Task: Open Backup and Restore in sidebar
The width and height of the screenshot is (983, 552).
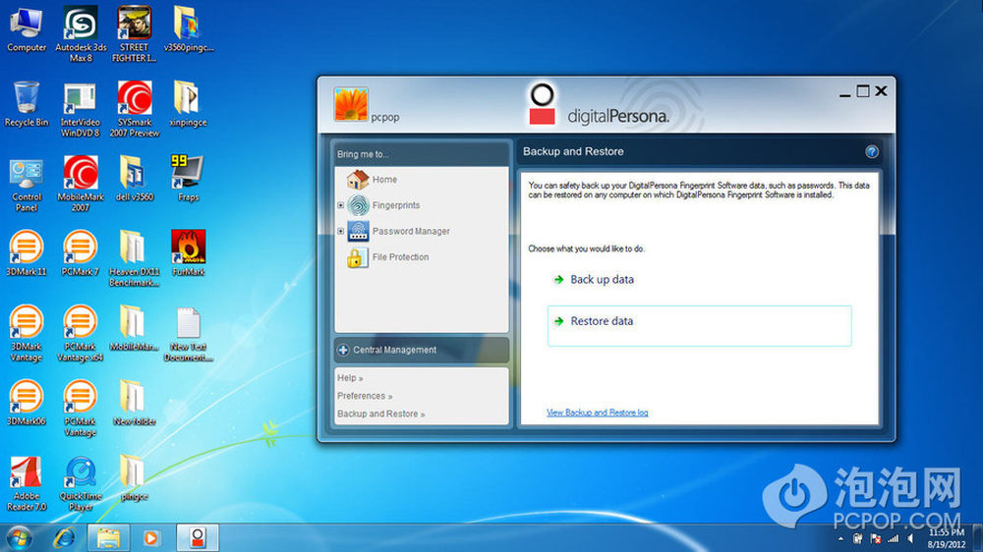Action: 381,414
